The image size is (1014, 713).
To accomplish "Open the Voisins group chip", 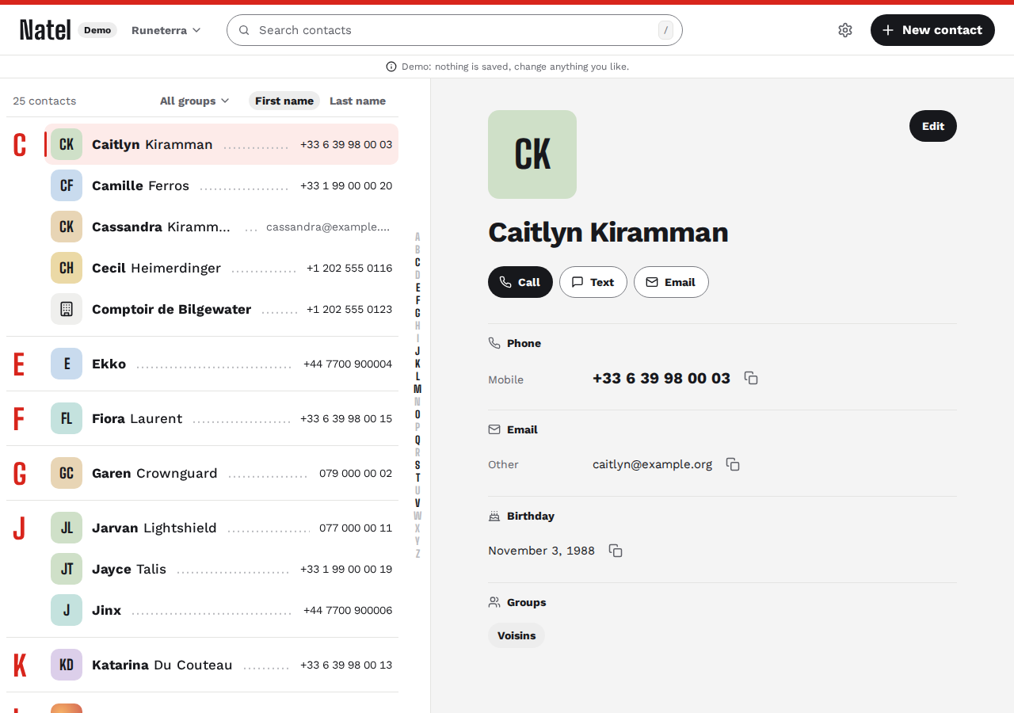I will (517, 635).
